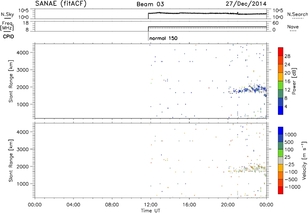The width and height of the screenshot is (308, 213).
Task: Click the '4' label on the Power colorbar
Action: [286, 107]
